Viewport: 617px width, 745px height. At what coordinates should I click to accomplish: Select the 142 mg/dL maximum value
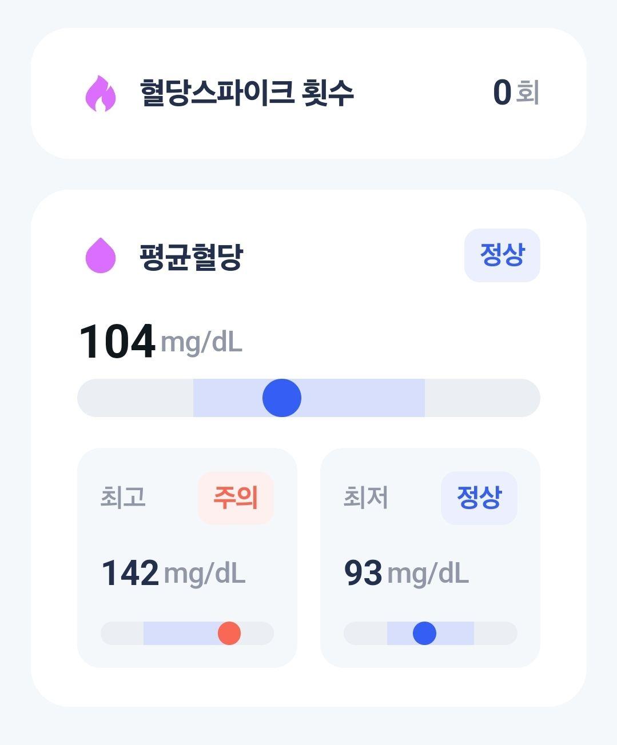(x=173, y=573)
